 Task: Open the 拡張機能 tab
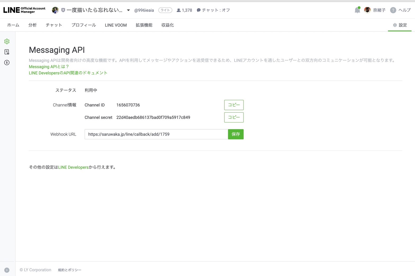pos(144,25)
